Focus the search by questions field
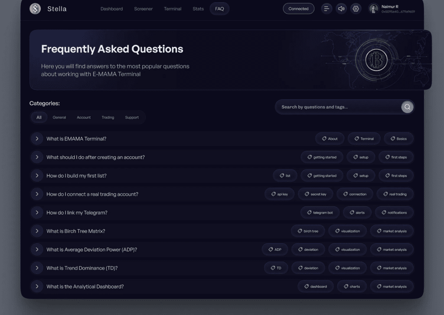This screenshot has height=315, width=444. tap(338, 107)
